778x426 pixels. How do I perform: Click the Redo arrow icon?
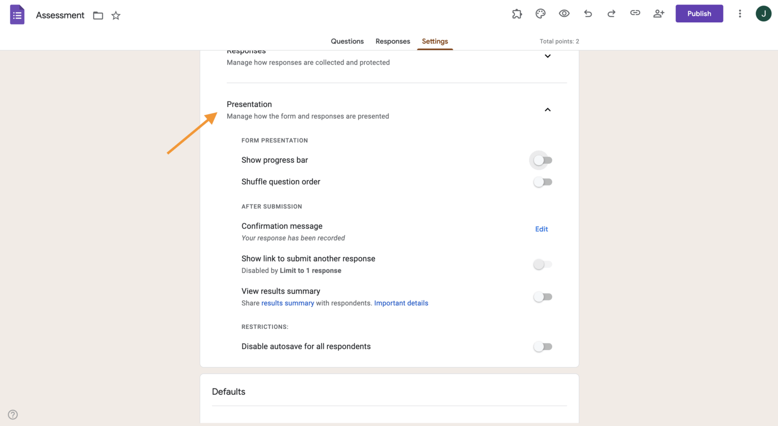(x=611, y=14)
